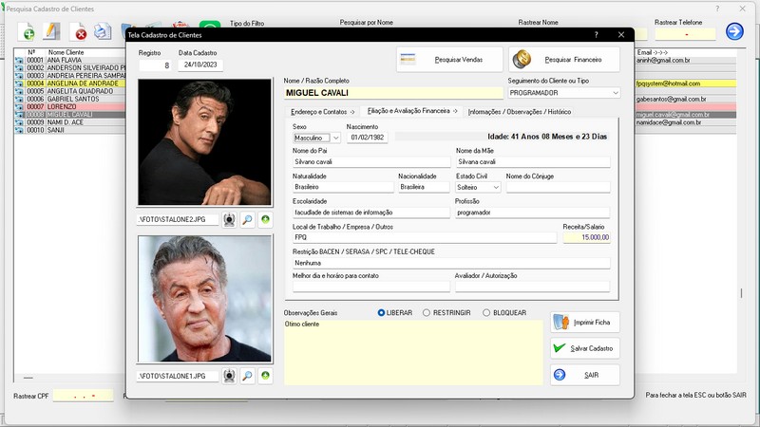
Task: Open Informações / Observações / Histórico tab
Action: tap(519, 112)
